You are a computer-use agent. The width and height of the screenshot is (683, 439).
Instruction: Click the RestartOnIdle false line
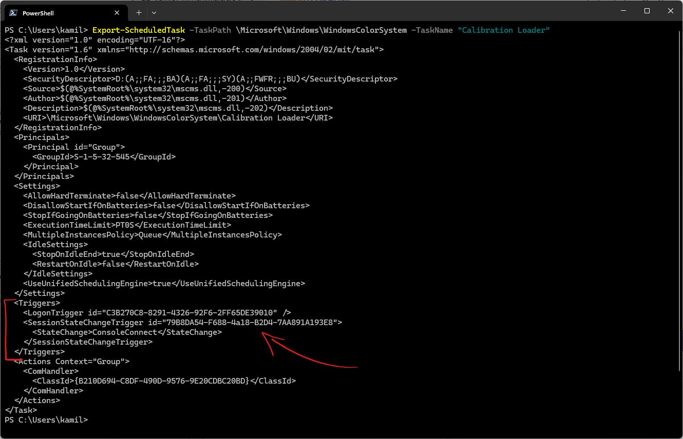(x=116, y=264)
